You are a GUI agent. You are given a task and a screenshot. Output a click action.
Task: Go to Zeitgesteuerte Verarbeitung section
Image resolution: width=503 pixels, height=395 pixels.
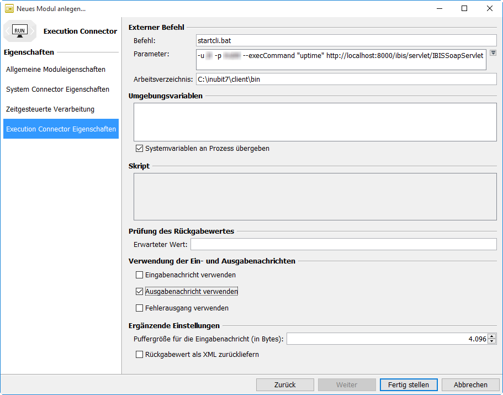point(50,109)
